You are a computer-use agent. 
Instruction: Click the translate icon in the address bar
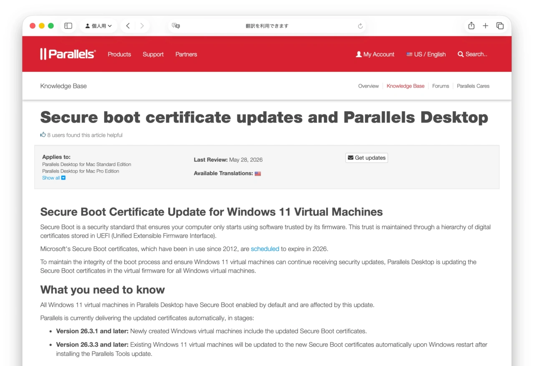click(x=176, y=26)
